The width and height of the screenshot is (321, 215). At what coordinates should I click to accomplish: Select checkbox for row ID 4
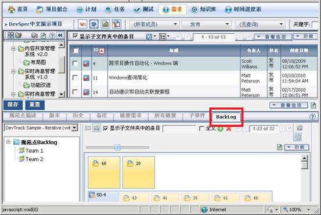tap(75, 63)
